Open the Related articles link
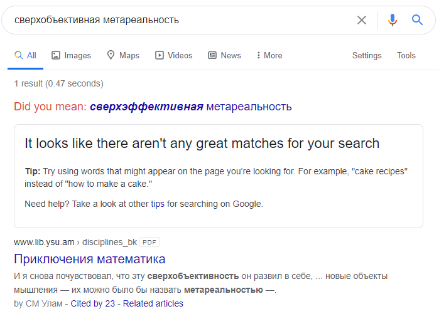Viewport: 439px width, 331px height. 153,303
